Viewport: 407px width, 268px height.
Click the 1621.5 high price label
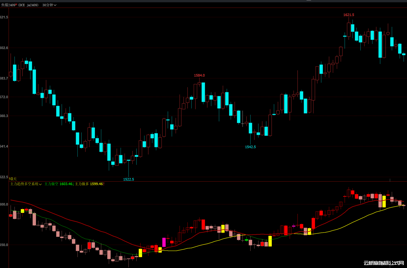349,15
